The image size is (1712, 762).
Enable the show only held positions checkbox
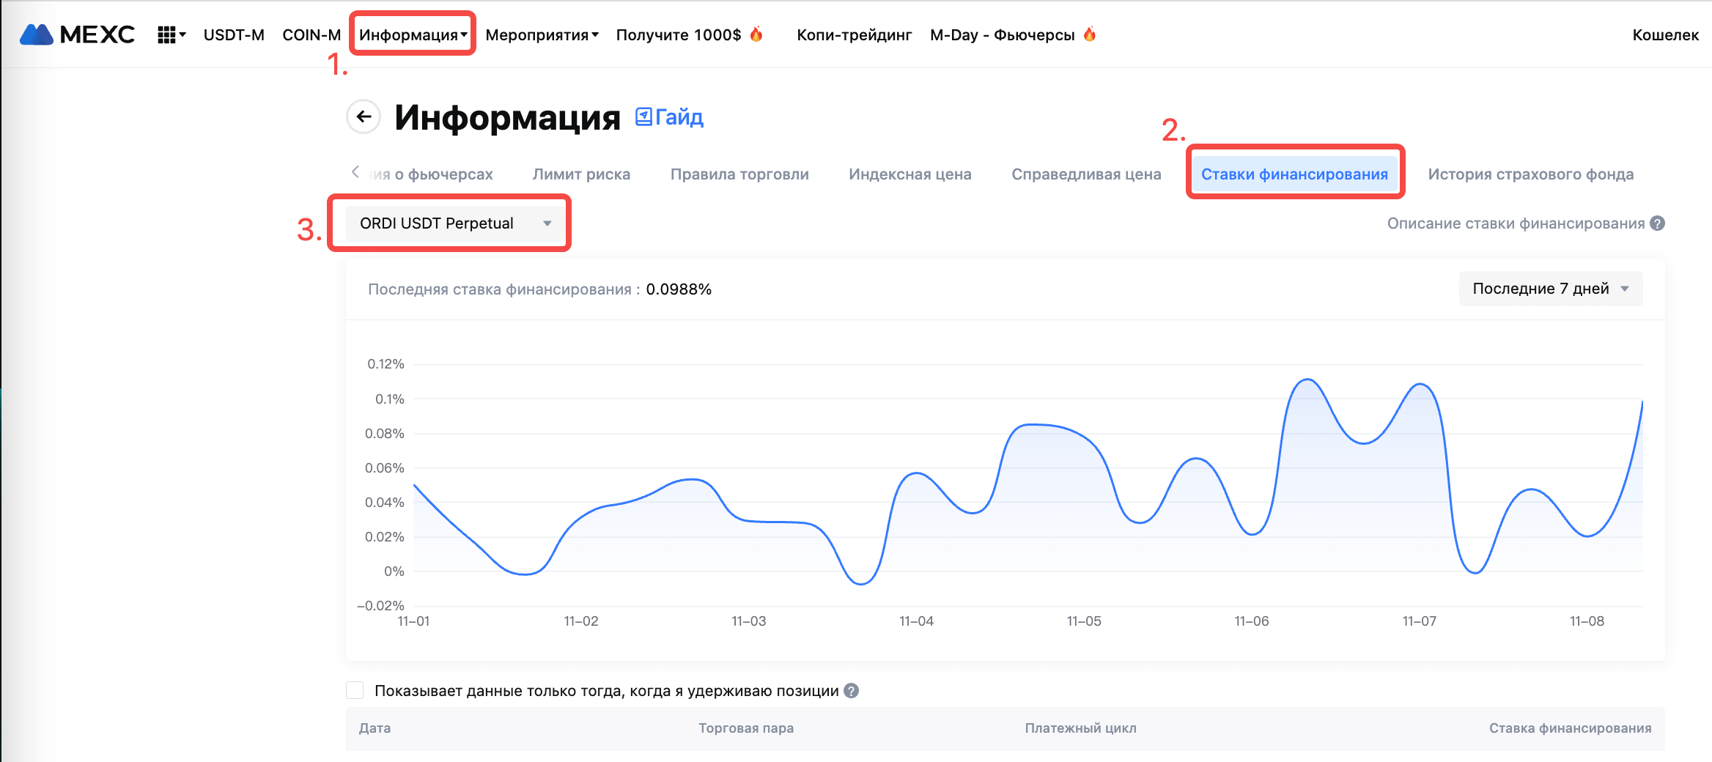(x=355, y=691)
